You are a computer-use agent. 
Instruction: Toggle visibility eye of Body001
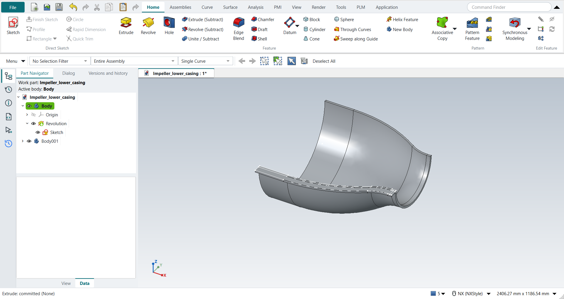coord(29,141)
